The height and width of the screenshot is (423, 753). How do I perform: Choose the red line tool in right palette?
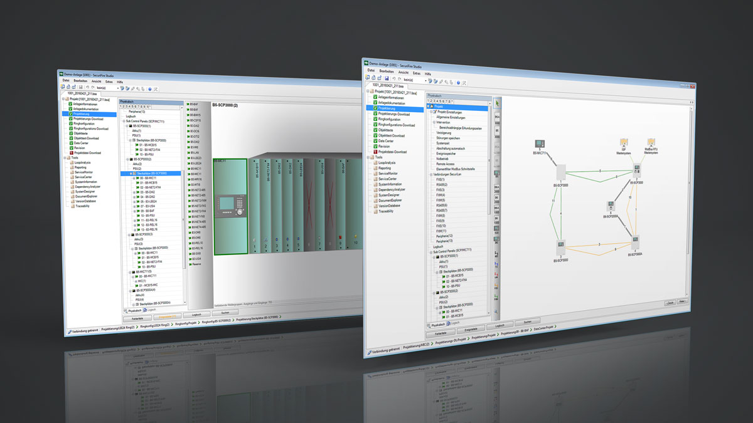(x=496, y=276)
